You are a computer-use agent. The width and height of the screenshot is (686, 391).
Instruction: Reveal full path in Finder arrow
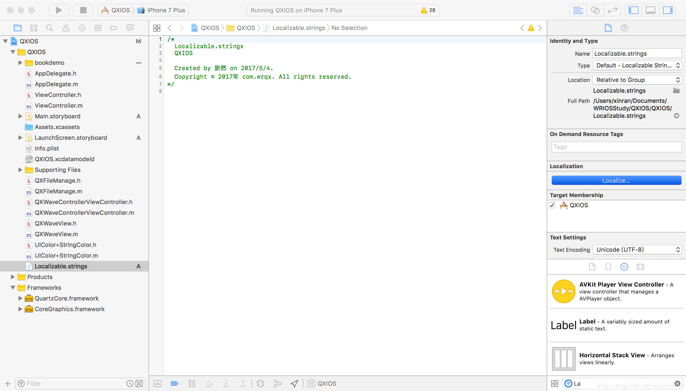pyautogui.click(x=677, y=116)
